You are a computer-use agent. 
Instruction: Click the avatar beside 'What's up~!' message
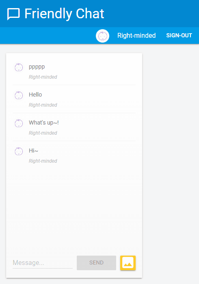(x=19, y=123)
